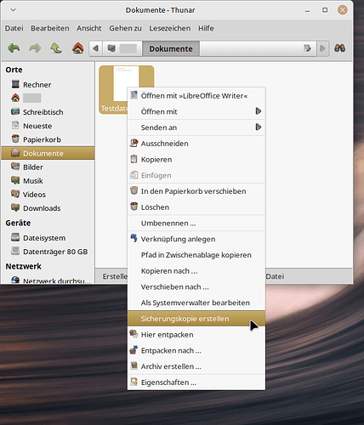The image size is (364, 425).
Task: Start file search with binoculars icon
Action: coord(339,48)
